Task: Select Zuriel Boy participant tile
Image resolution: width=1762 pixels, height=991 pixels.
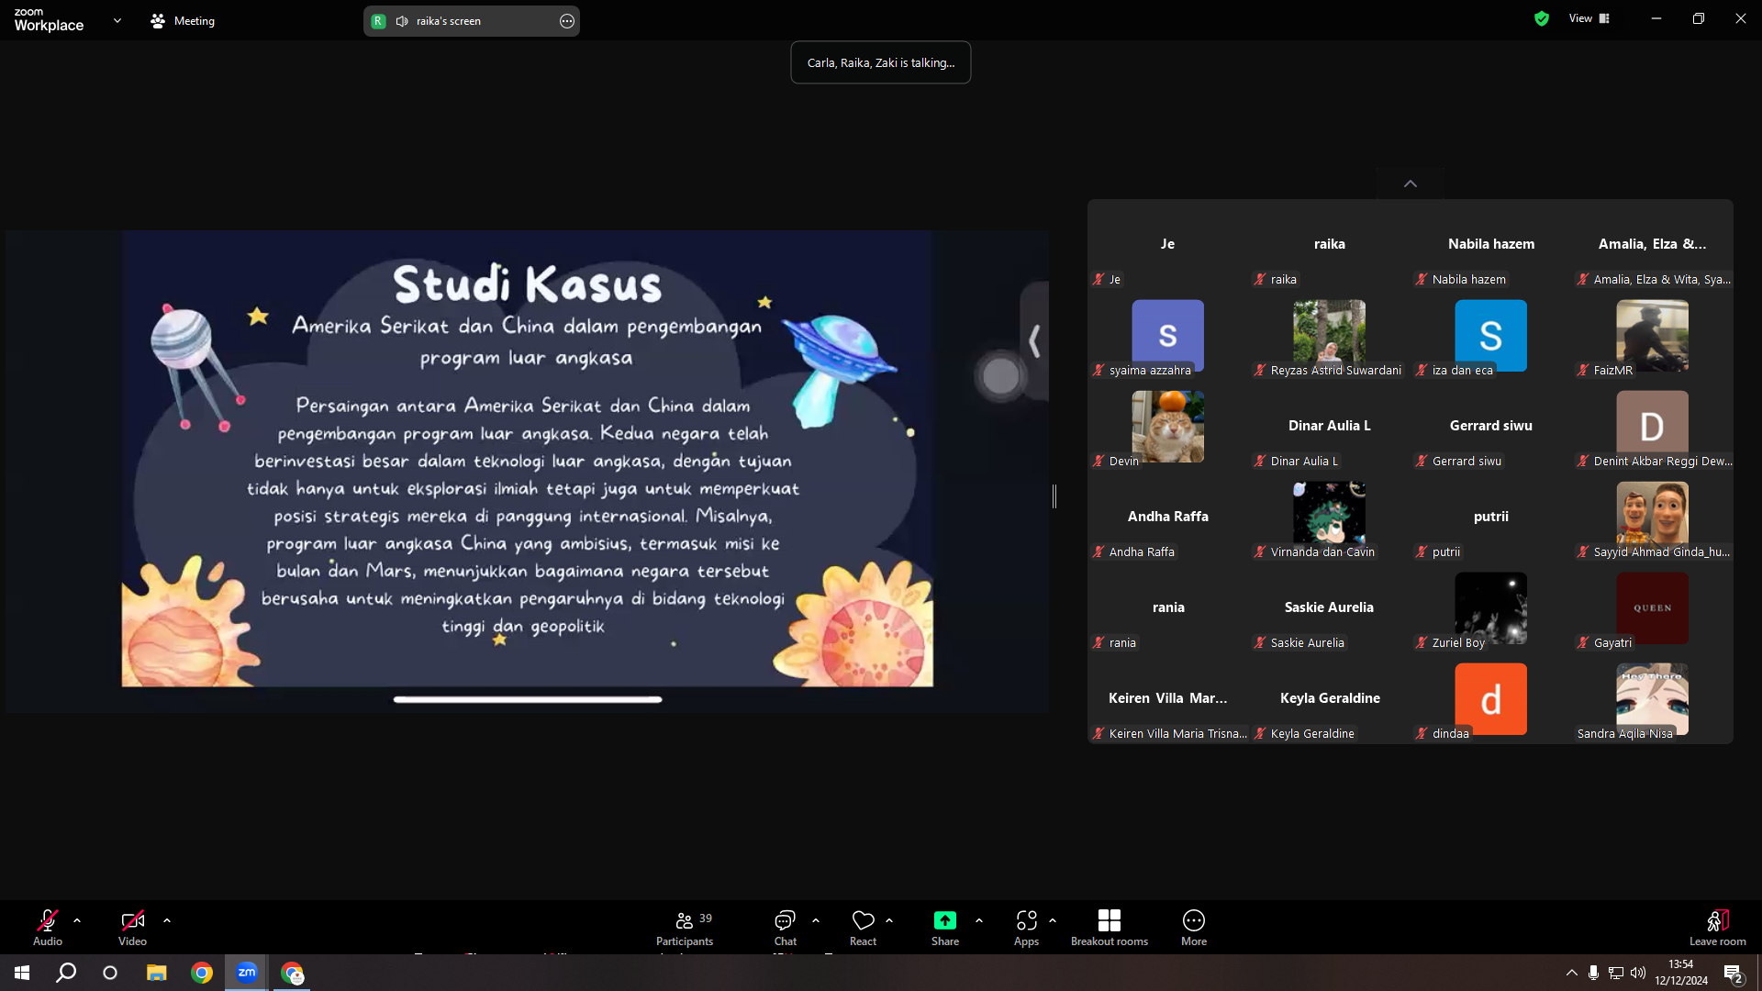Action: click(x=1490, y=607)
